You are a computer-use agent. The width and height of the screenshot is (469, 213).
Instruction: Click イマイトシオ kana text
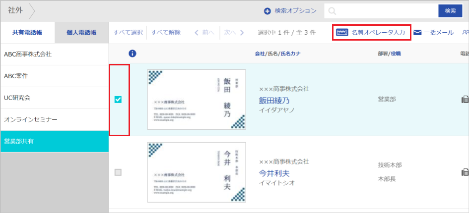(x=276, y=183)
